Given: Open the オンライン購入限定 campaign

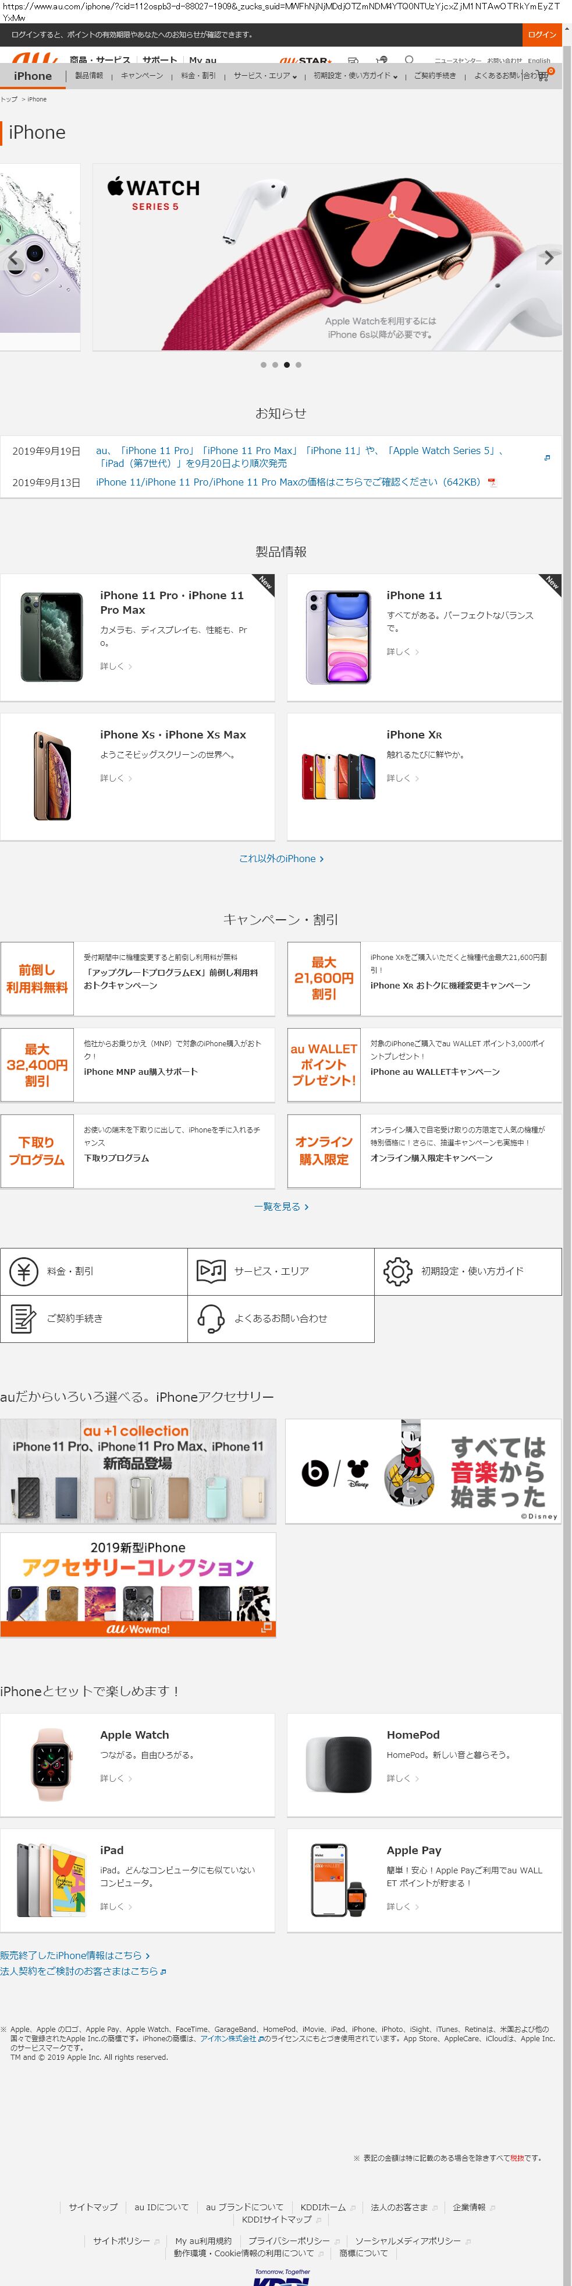Looking at the screenshot, I should coord(424,1151).
